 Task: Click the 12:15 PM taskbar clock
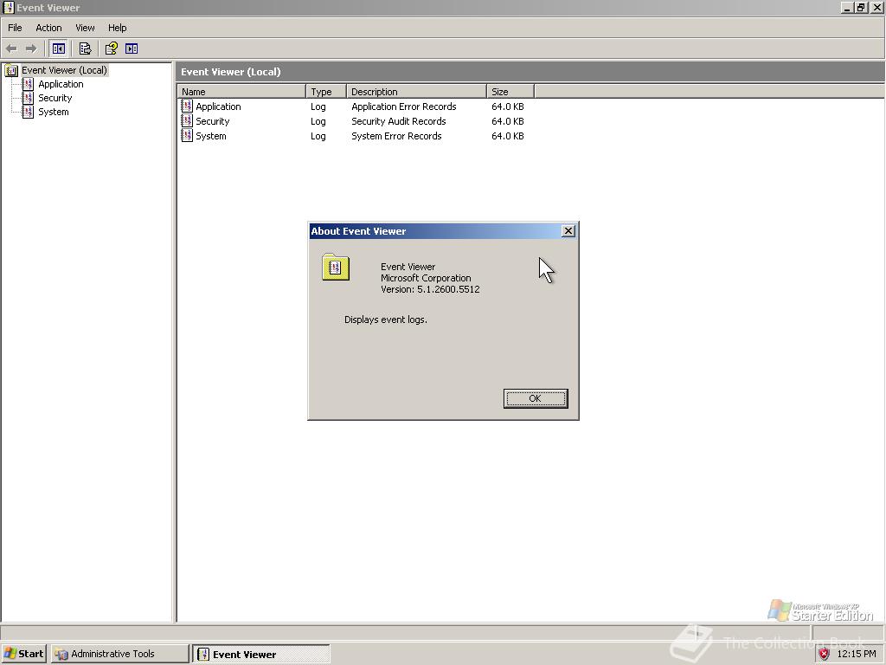pos(856,654)
